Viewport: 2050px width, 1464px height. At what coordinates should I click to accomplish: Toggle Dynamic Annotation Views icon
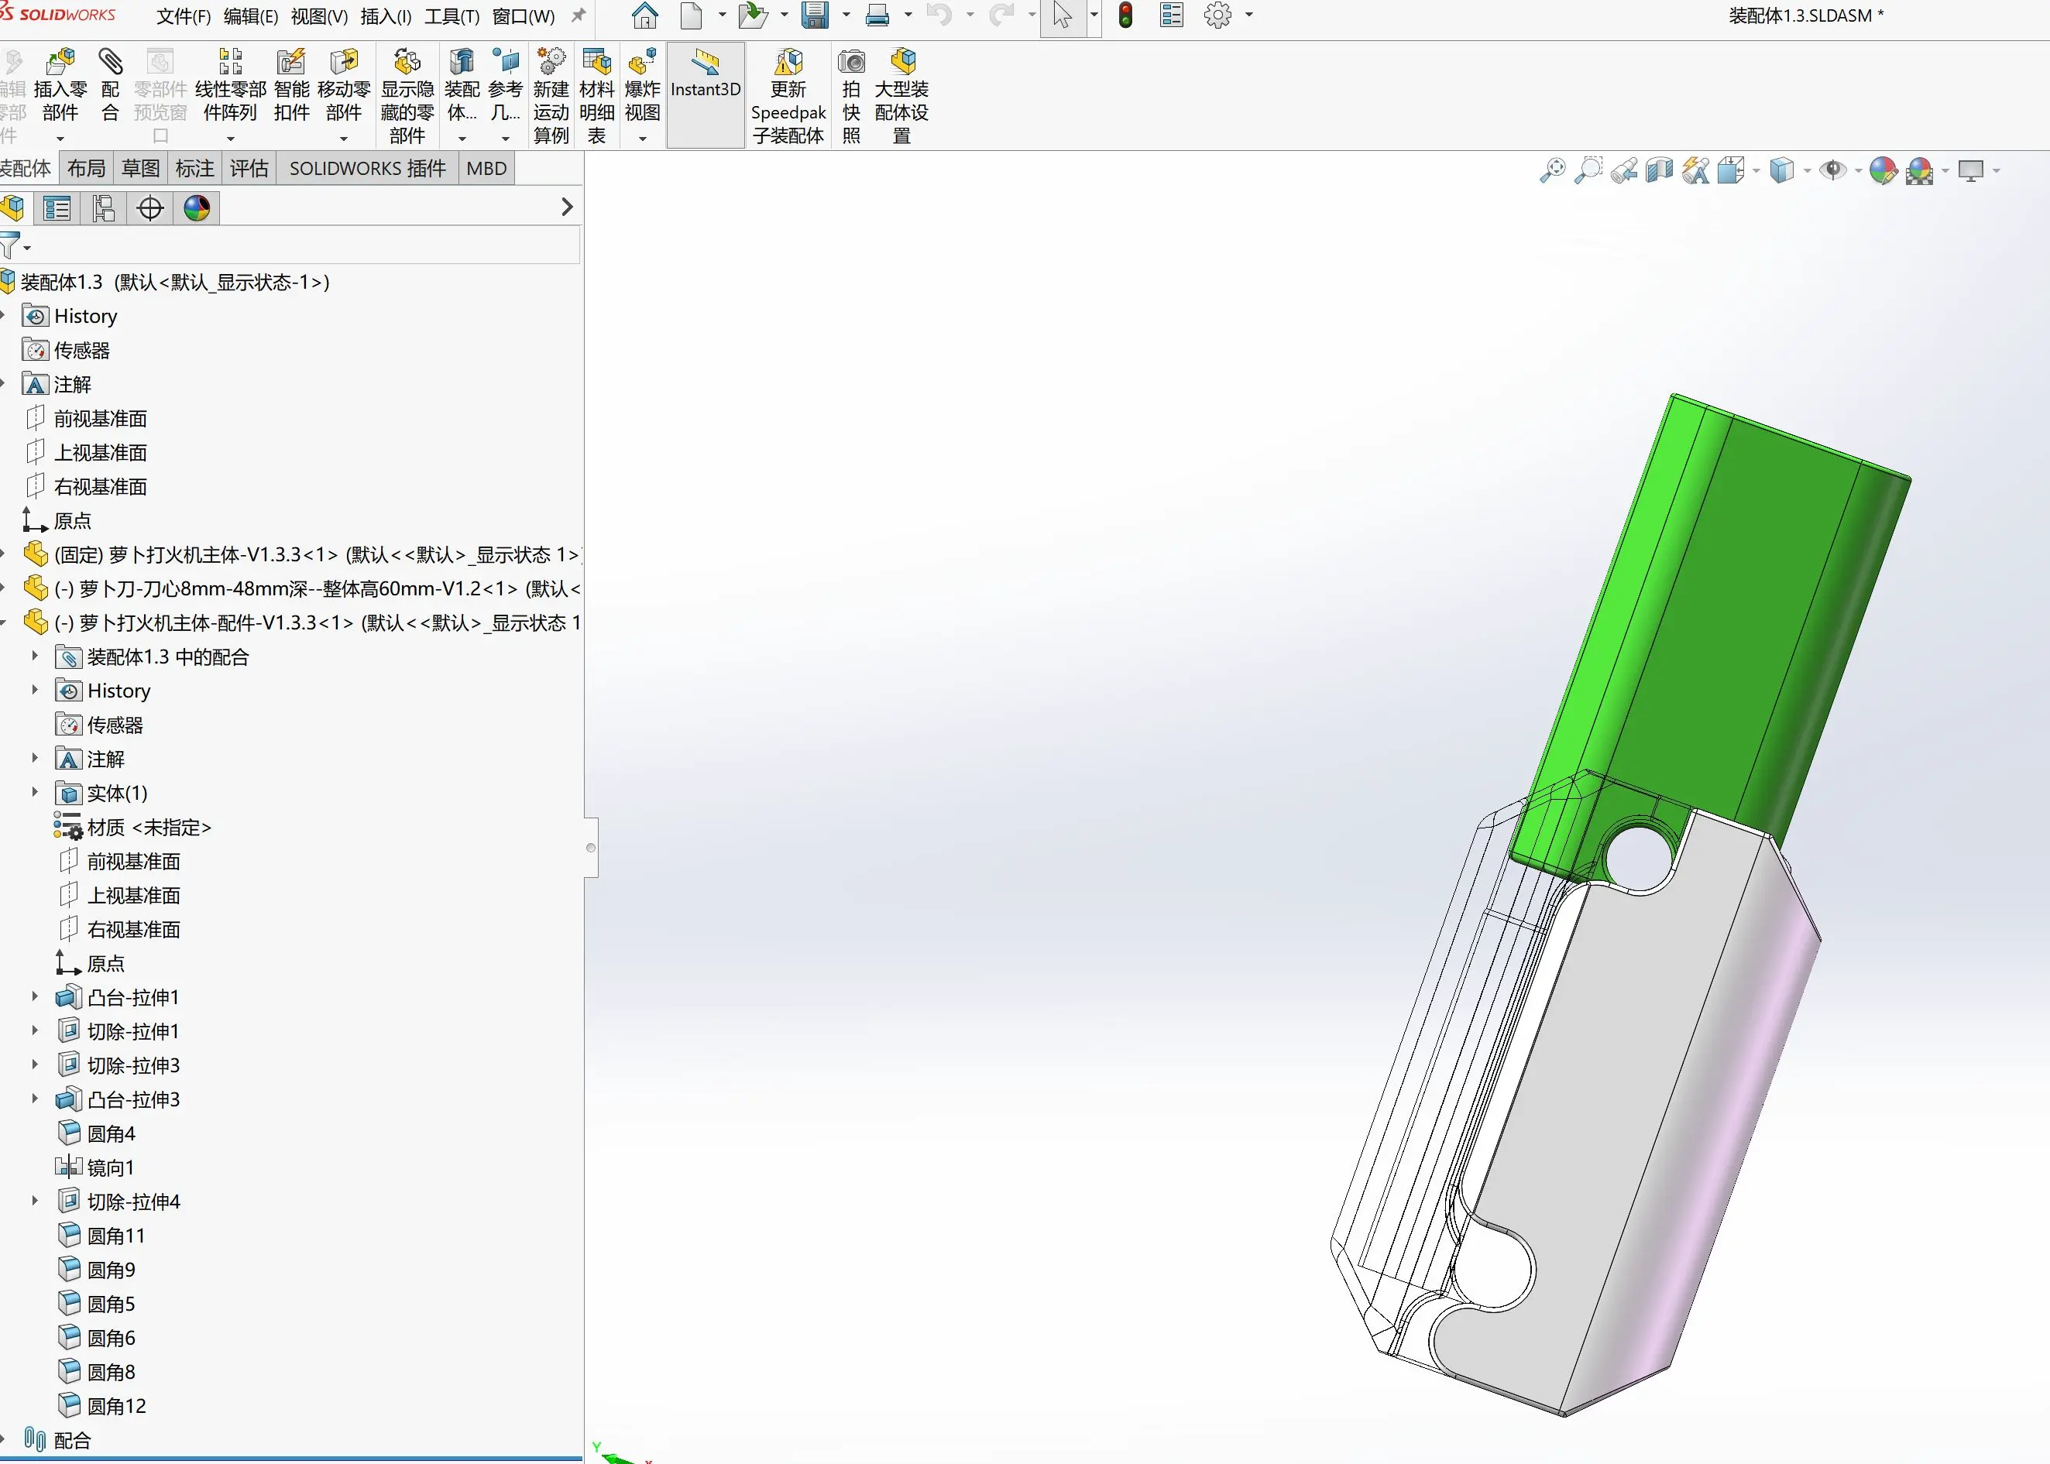(1695, 170)
